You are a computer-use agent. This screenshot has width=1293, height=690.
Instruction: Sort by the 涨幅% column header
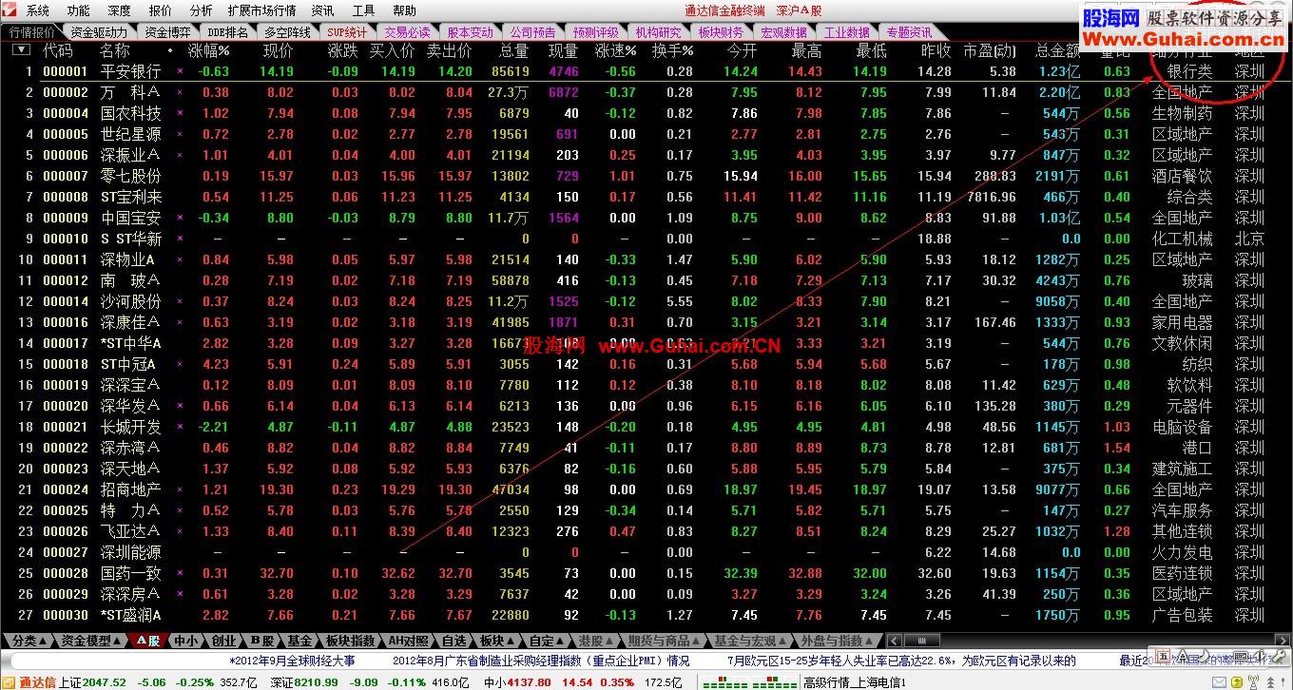coord(208,50)
